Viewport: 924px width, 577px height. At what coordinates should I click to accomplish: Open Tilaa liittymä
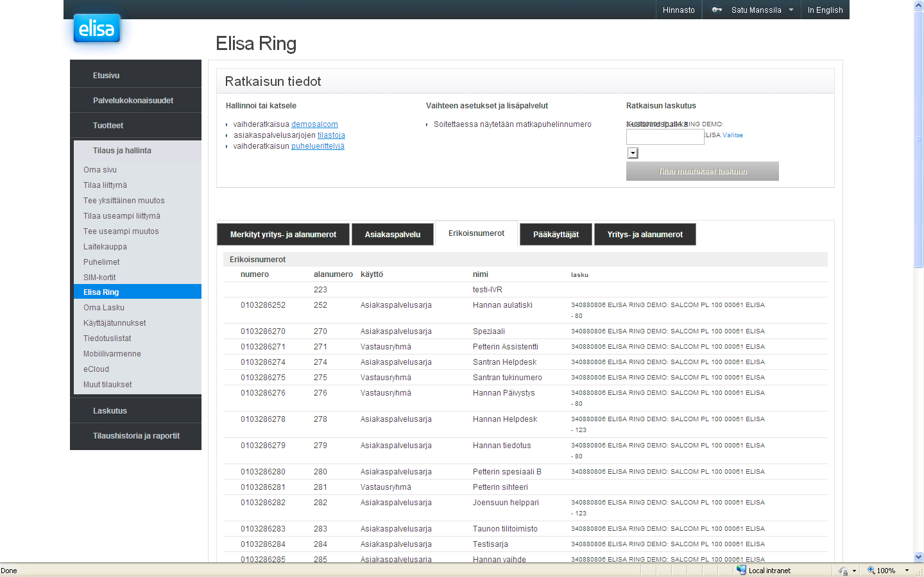[105, 185]
